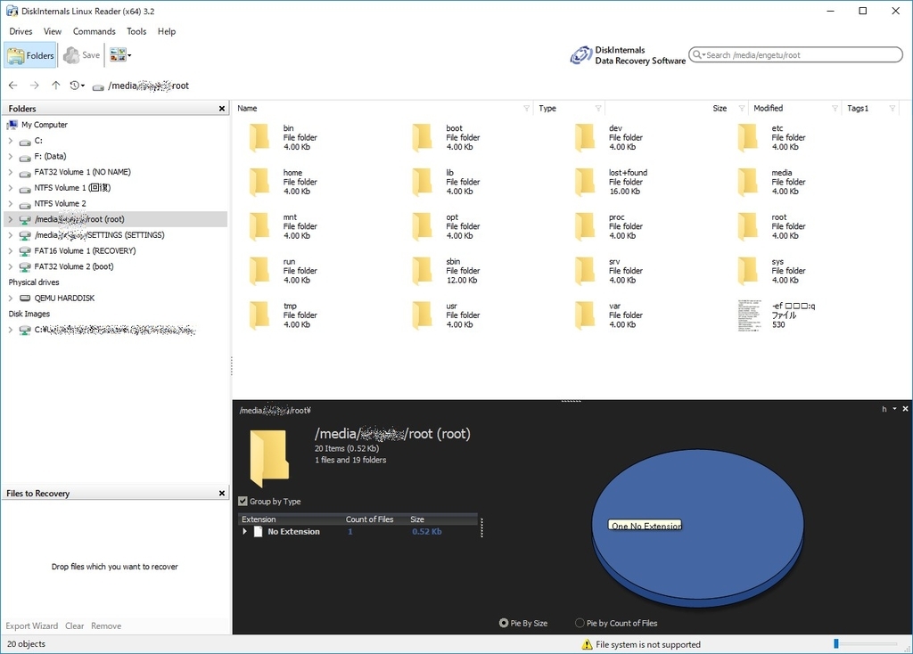Select FAT32 Volume 2 (boot)
The height and width of the screenshot is (654, 913).
74,266
